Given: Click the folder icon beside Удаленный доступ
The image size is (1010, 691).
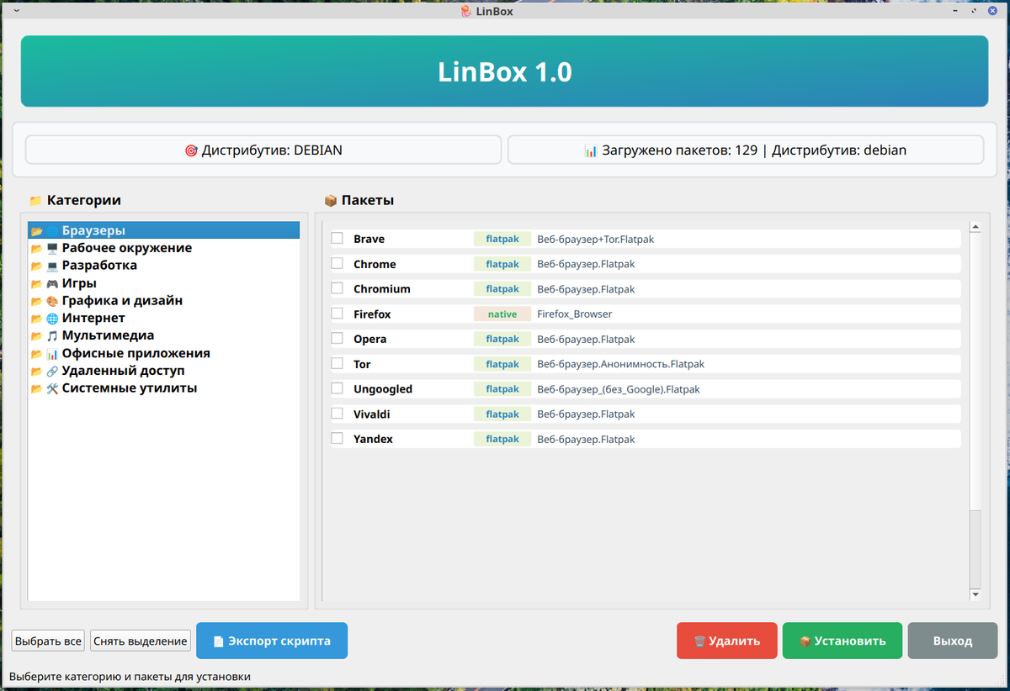Looking at the screenshot, I should (x=36, y=371).
